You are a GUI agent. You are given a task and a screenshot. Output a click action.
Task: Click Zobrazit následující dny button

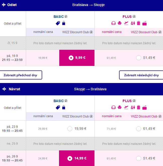(141, 75)
